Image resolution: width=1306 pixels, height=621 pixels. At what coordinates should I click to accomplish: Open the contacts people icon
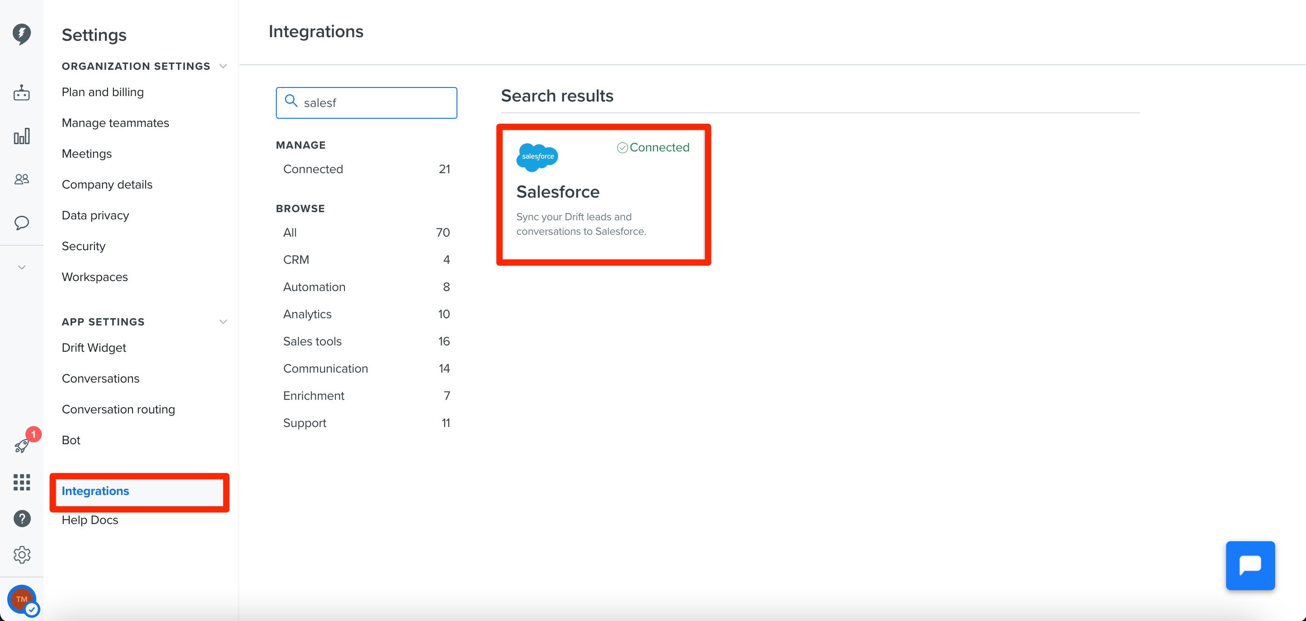click(x=21, y=180)
